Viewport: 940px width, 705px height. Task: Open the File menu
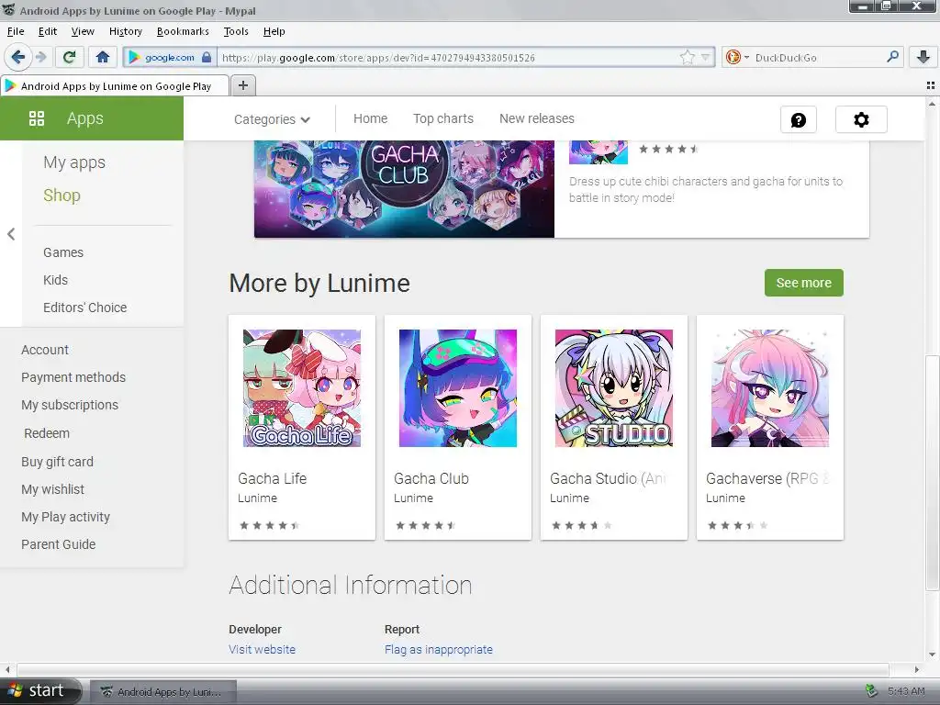(x=16, y=31)
